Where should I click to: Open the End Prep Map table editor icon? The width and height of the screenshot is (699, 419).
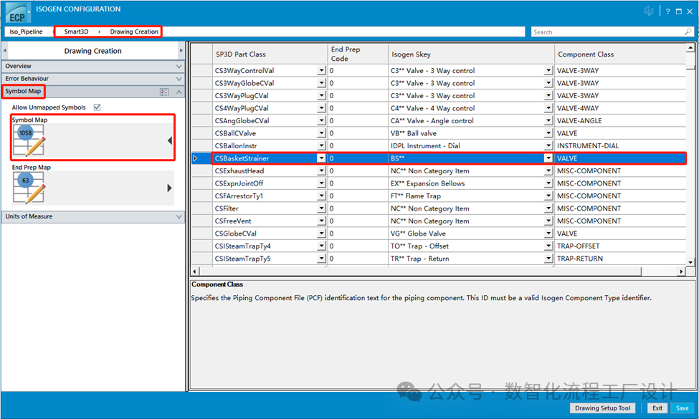tap(29, 188)
